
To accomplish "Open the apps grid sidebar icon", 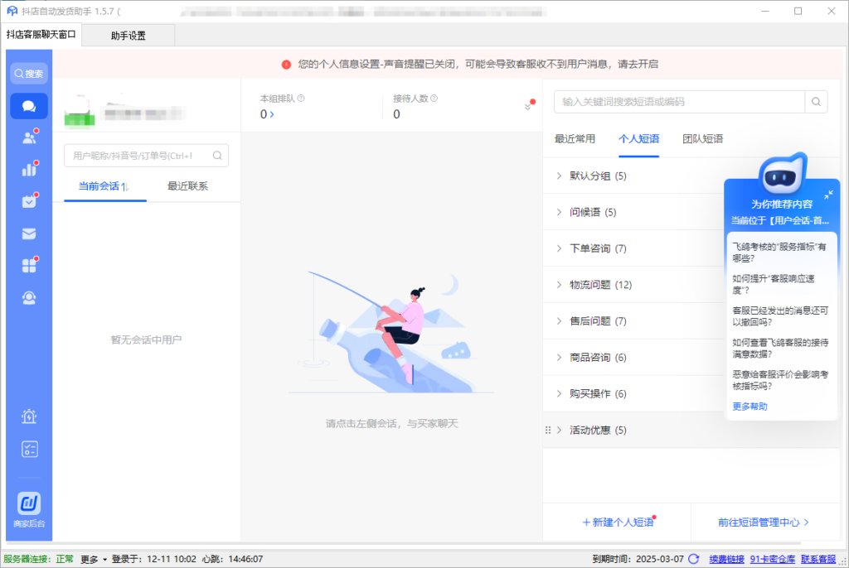I will 29,266.
